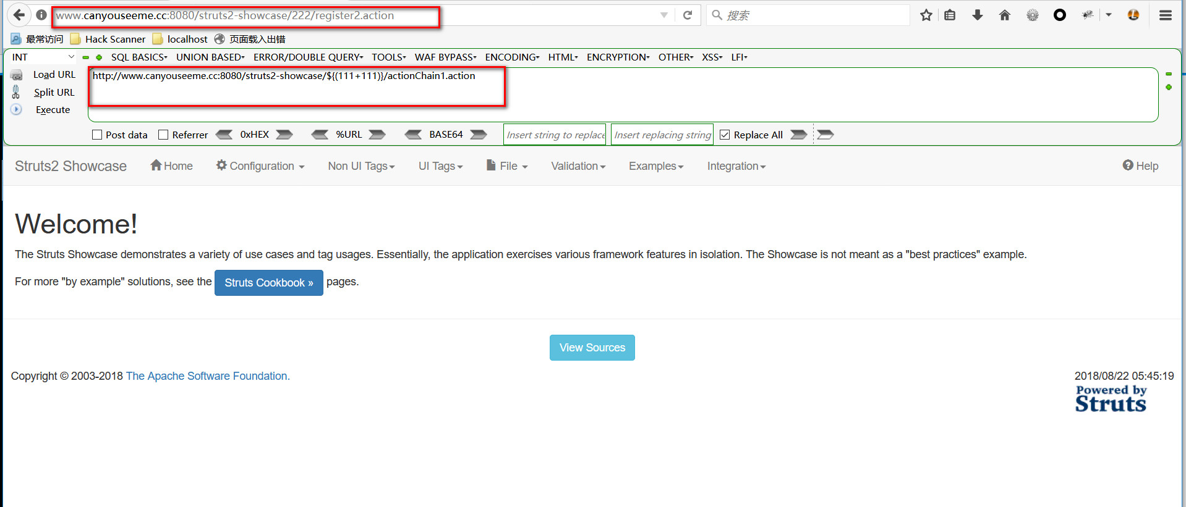Click the Split URL icon
Image resolution: width=1186 pixels, height=507 pixels.
pyautogui.click(x=16, y=92)
